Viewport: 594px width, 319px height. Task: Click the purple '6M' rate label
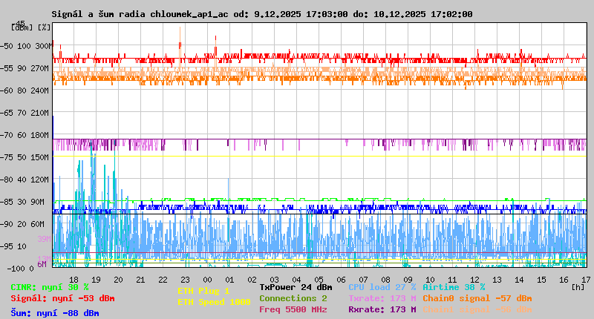42,264
